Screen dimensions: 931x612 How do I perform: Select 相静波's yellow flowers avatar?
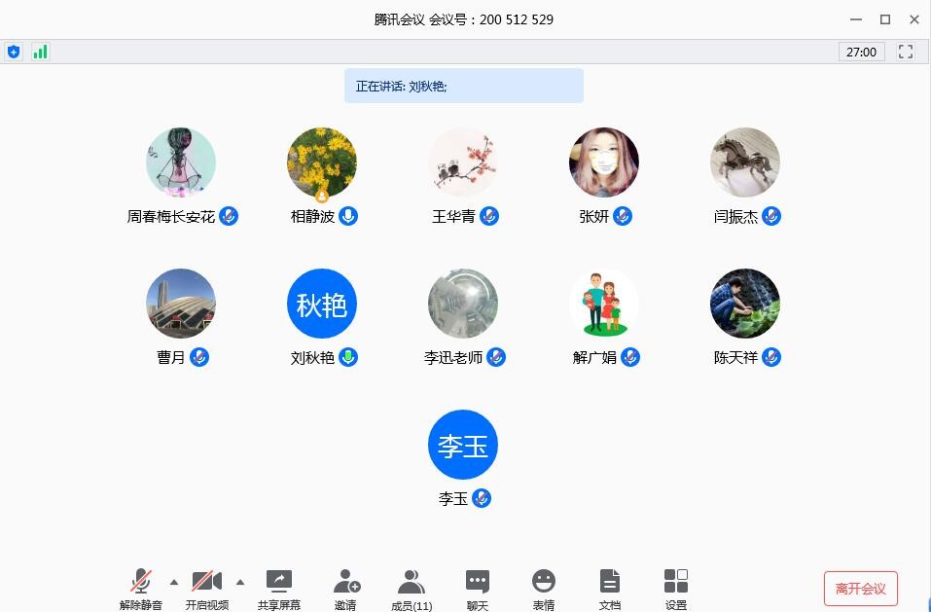click(x=322, y=162)
